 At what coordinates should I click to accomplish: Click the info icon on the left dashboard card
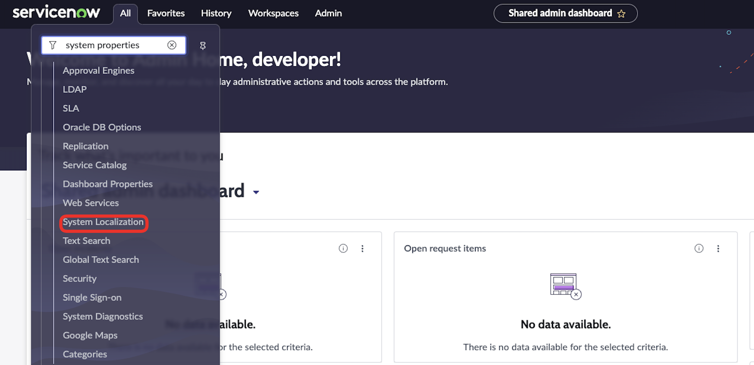pos(343,248)
